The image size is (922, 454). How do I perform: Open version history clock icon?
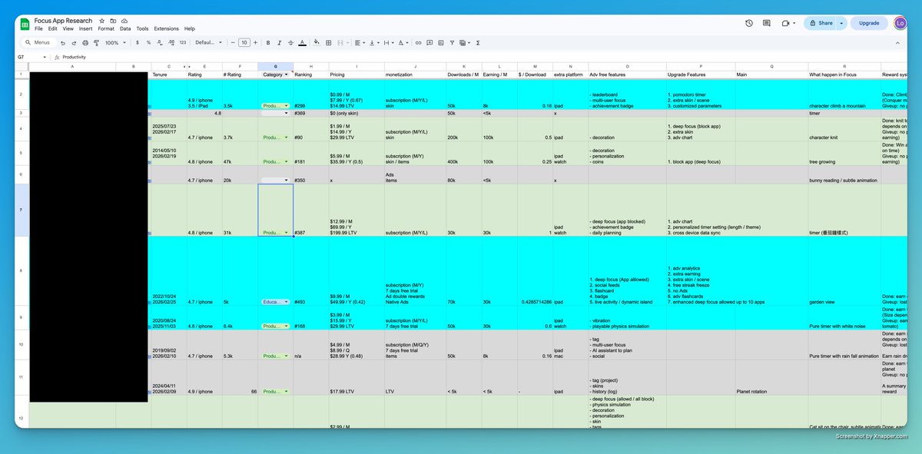coord(749,23)
